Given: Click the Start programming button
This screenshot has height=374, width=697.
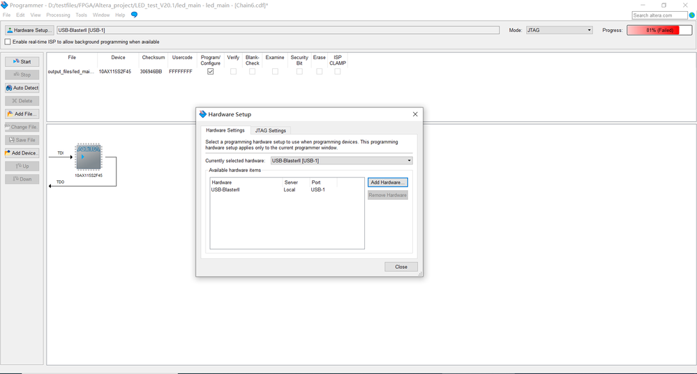Looking at the screenshot, I should tap(22, 62).
